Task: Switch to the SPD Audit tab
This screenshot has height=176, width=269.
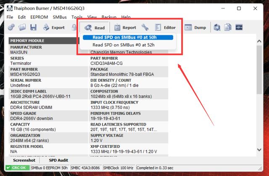Action: [x=58, y=160]
